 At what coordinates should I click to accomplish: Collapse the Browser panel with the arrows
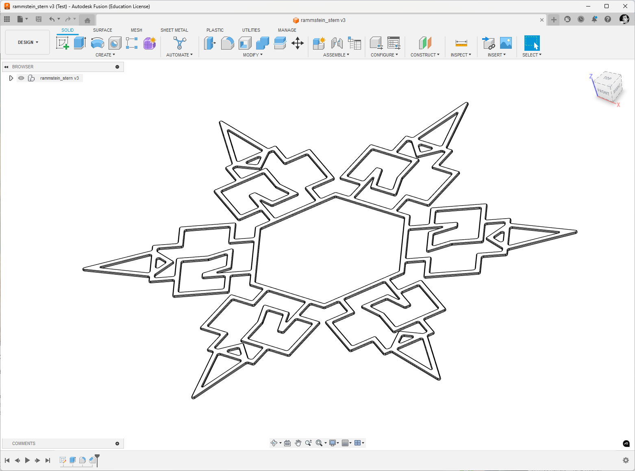coord(6,67)
